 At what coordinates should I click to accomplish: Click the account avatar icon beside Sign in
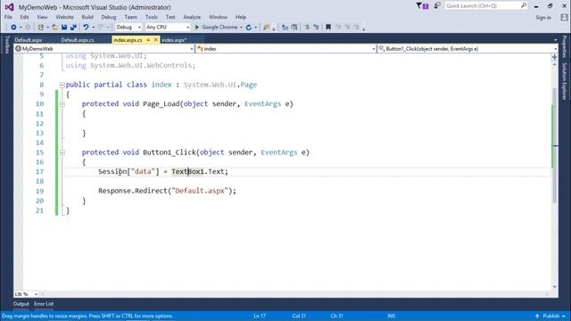click(564, 17)
